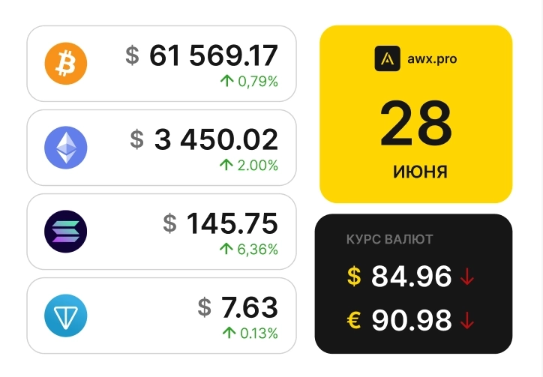
Task: Click the yellow euro sign symbol
Action: (354, 321)
